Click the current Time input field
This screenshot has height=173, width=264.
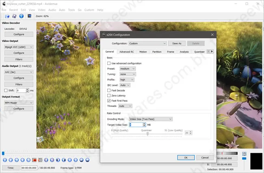click(29, 168)
